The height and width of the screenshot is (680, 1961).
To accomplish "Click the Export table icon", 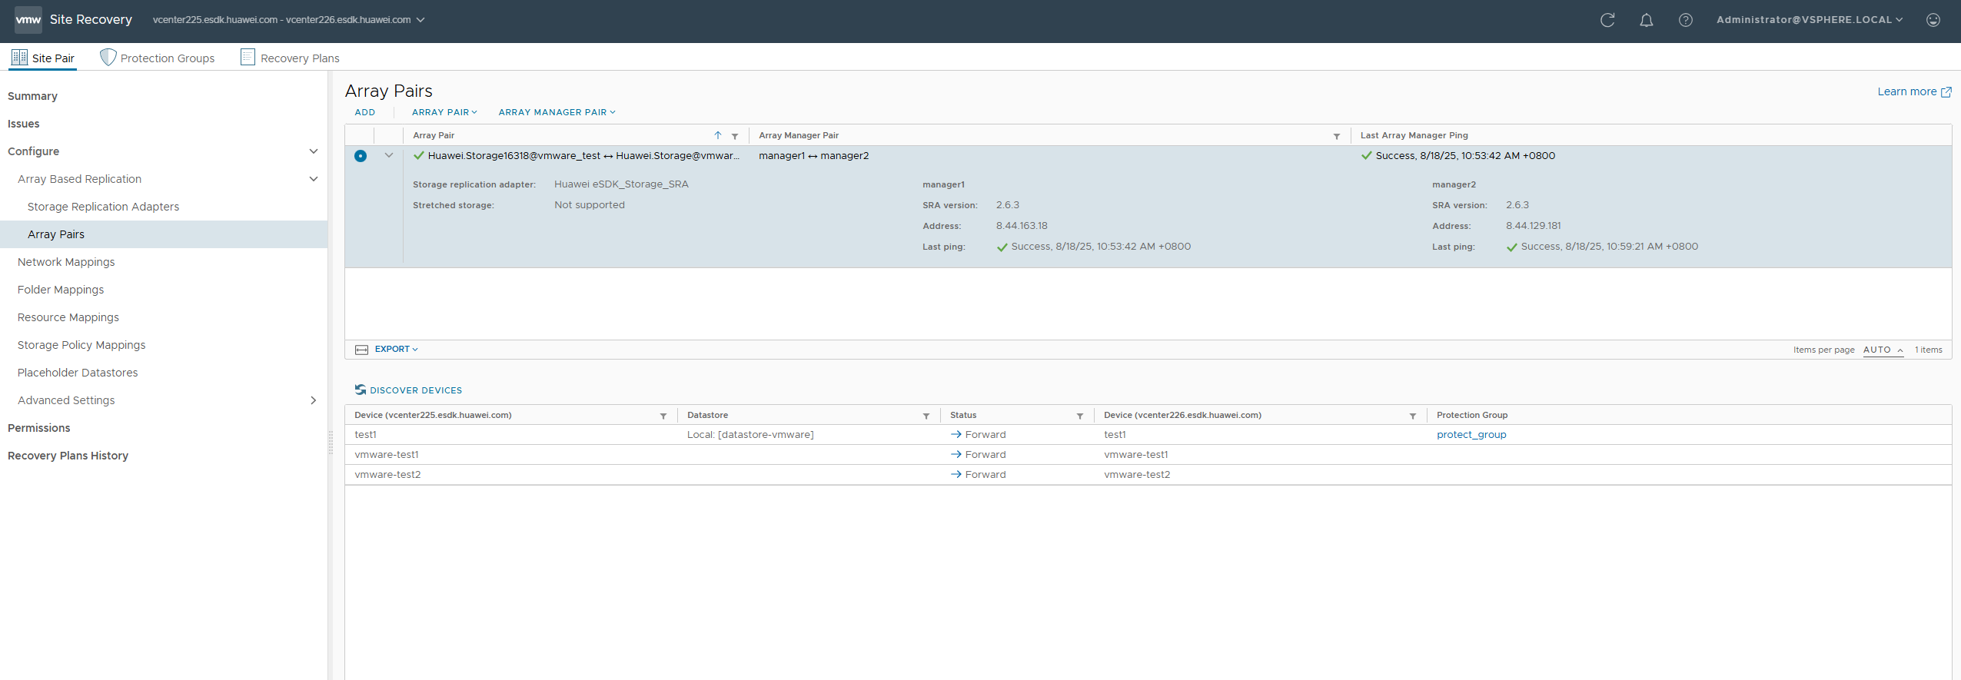I will [361, 350].
